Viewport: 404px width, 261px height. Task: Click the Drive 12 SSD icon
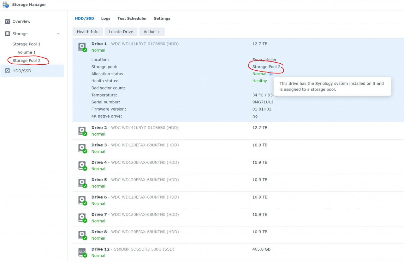82,252
